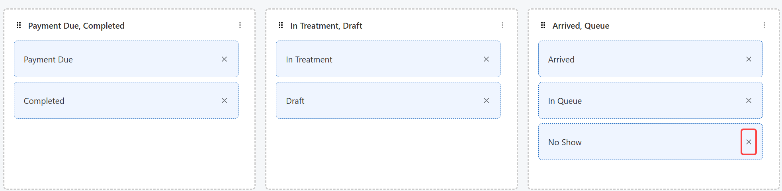Open options menu for Arrived, Queue column
Screen dimensions: 782x191
pyautogui.click(x=764, y=25)
